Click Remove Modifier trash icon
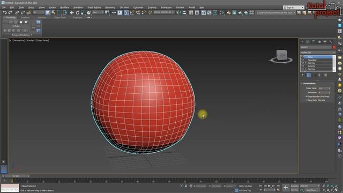This screenshot has height=193, width=343. pyautogui.click(x=319, y=75)
